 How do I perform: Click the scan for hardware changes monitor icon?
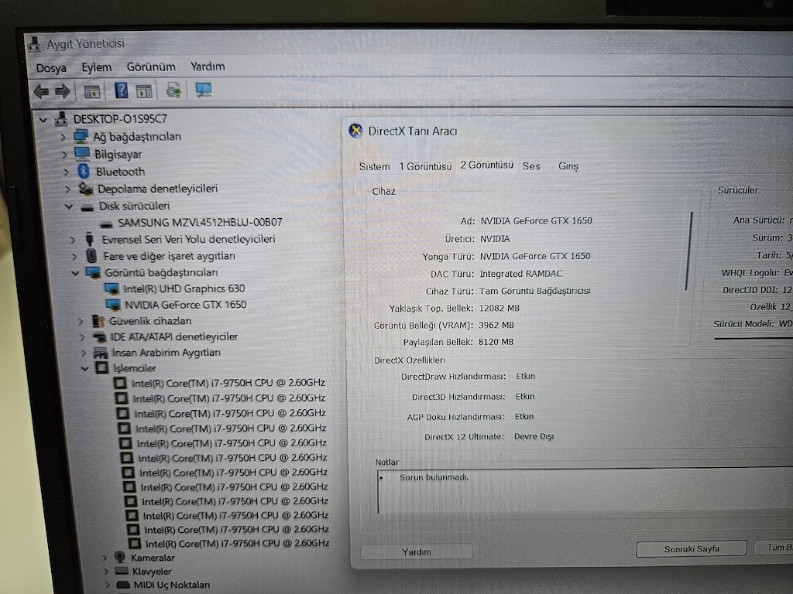[204, 90]
